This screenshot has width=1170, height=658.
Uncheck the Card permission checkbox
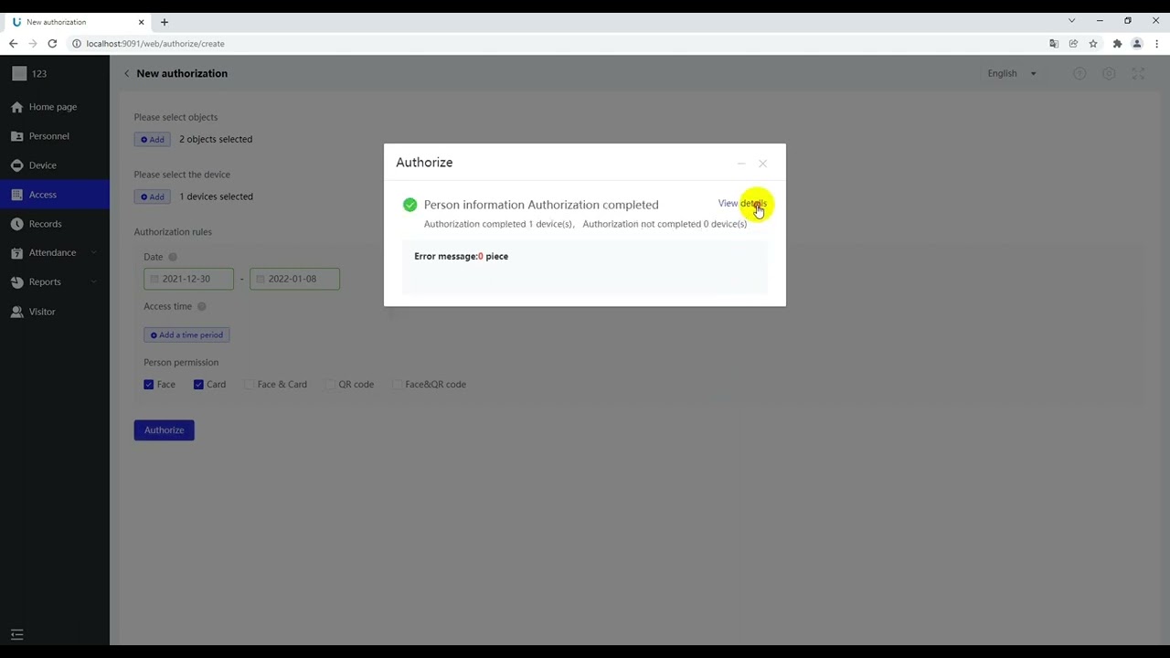point(198,385)
